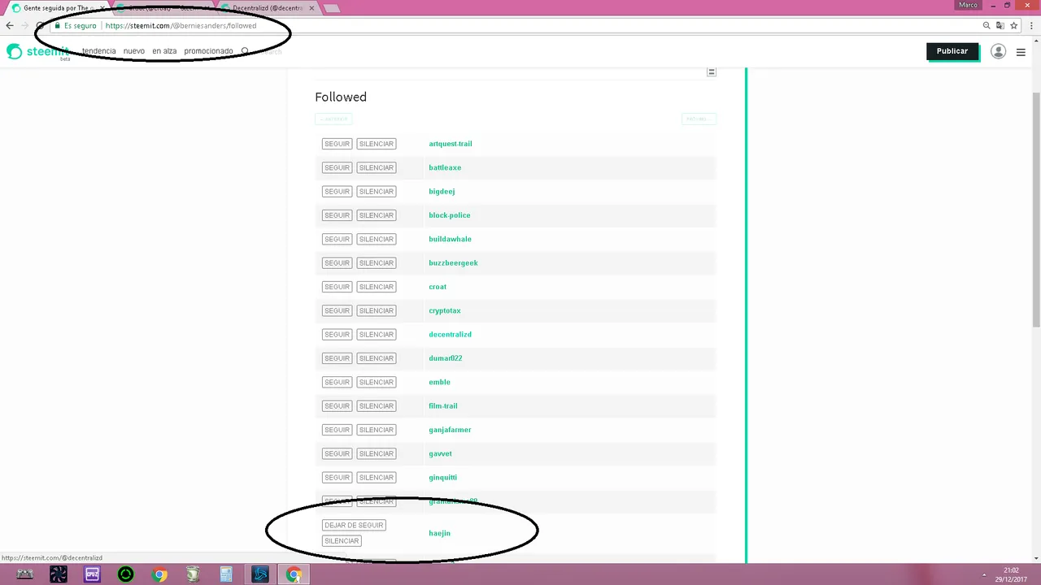
Task: Show hidden tray icons with the arrow
Action: click(983, 574)
